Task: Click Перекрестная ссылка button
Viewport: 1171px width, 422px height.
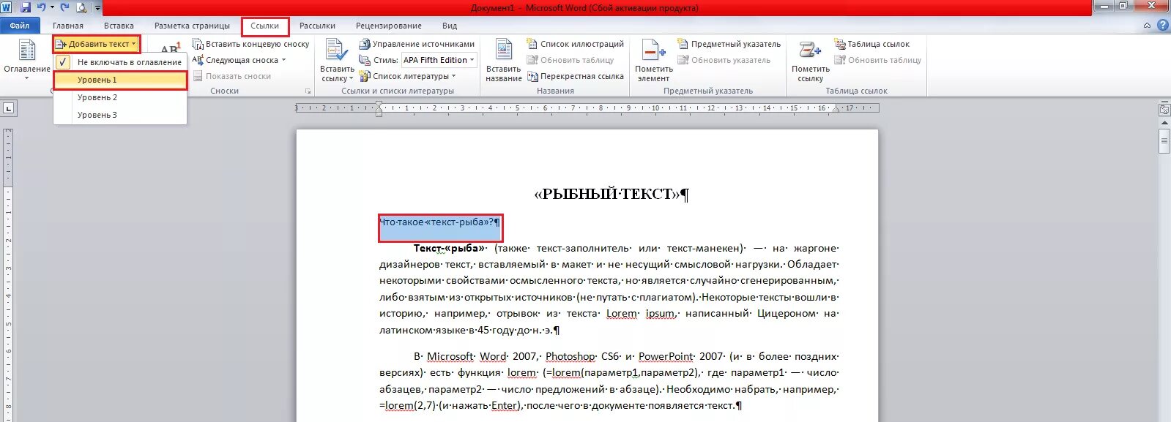Action: coord(576,76)
